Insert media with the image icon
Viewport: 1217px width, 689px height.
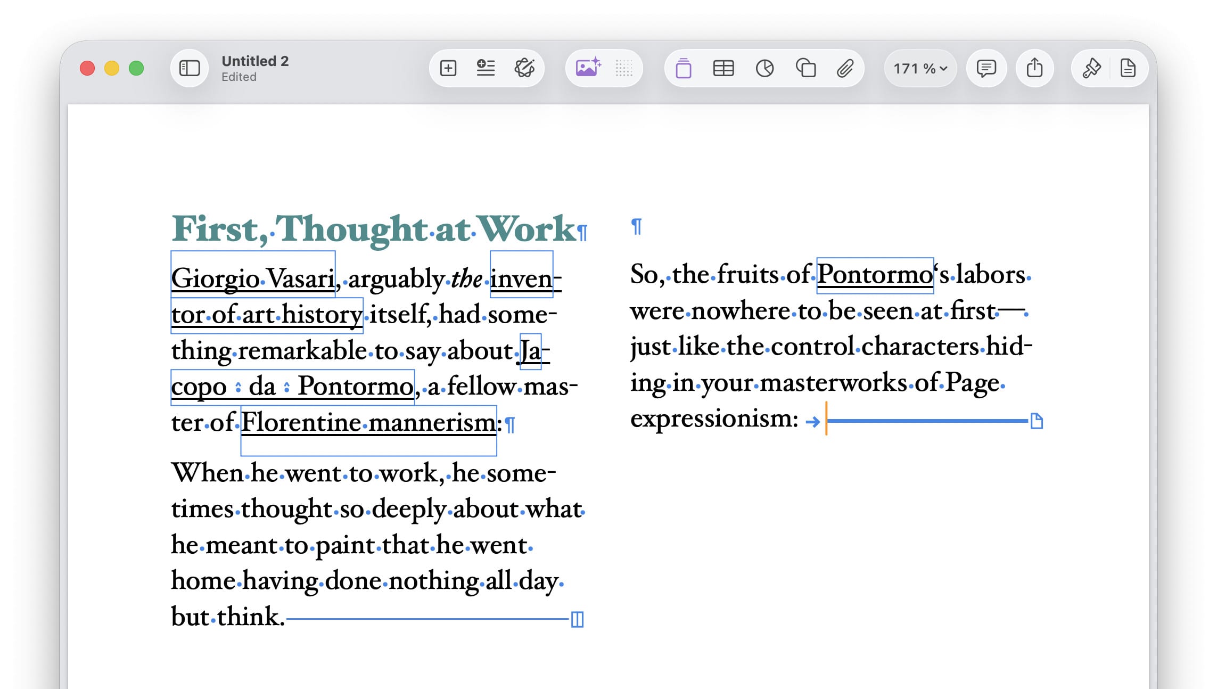pos(588,68)
